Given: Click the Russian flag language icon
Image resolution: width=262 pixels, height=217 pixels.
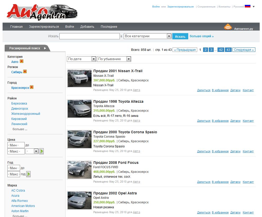Looking at the screenshot, I should click(x=247, y=6).
